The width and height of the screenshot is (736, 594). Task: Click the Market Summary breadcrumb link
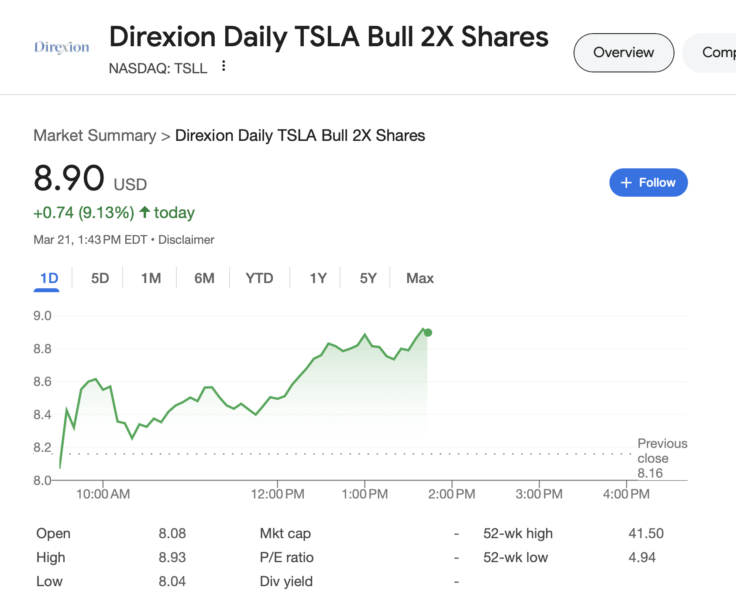pos(95,136)
